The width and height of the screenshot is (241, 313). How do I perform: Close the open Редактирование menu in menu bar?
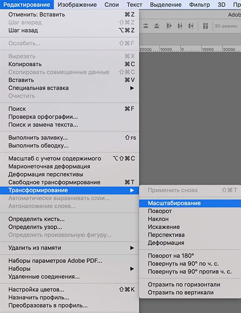point(27,5)
